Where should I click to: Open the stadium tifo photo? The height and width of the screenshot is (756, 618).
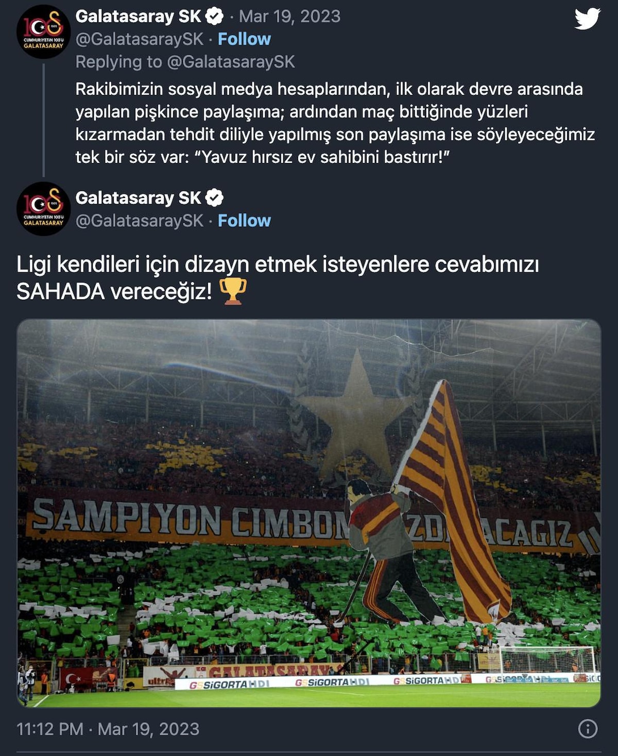coord(309,513)
